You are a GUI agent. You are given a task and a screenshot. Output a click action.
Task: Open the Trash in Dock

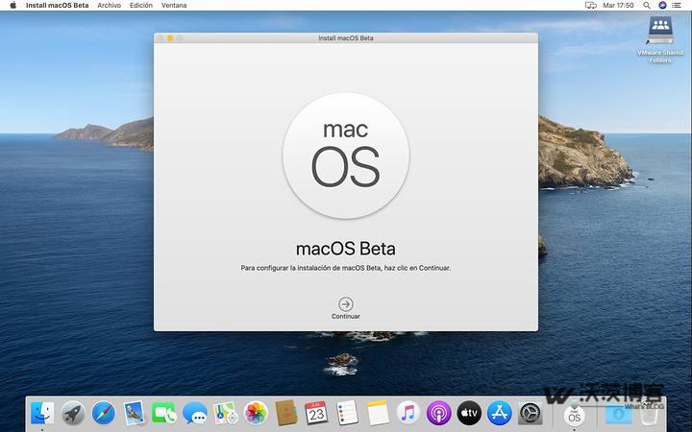[x=649, y=414]
